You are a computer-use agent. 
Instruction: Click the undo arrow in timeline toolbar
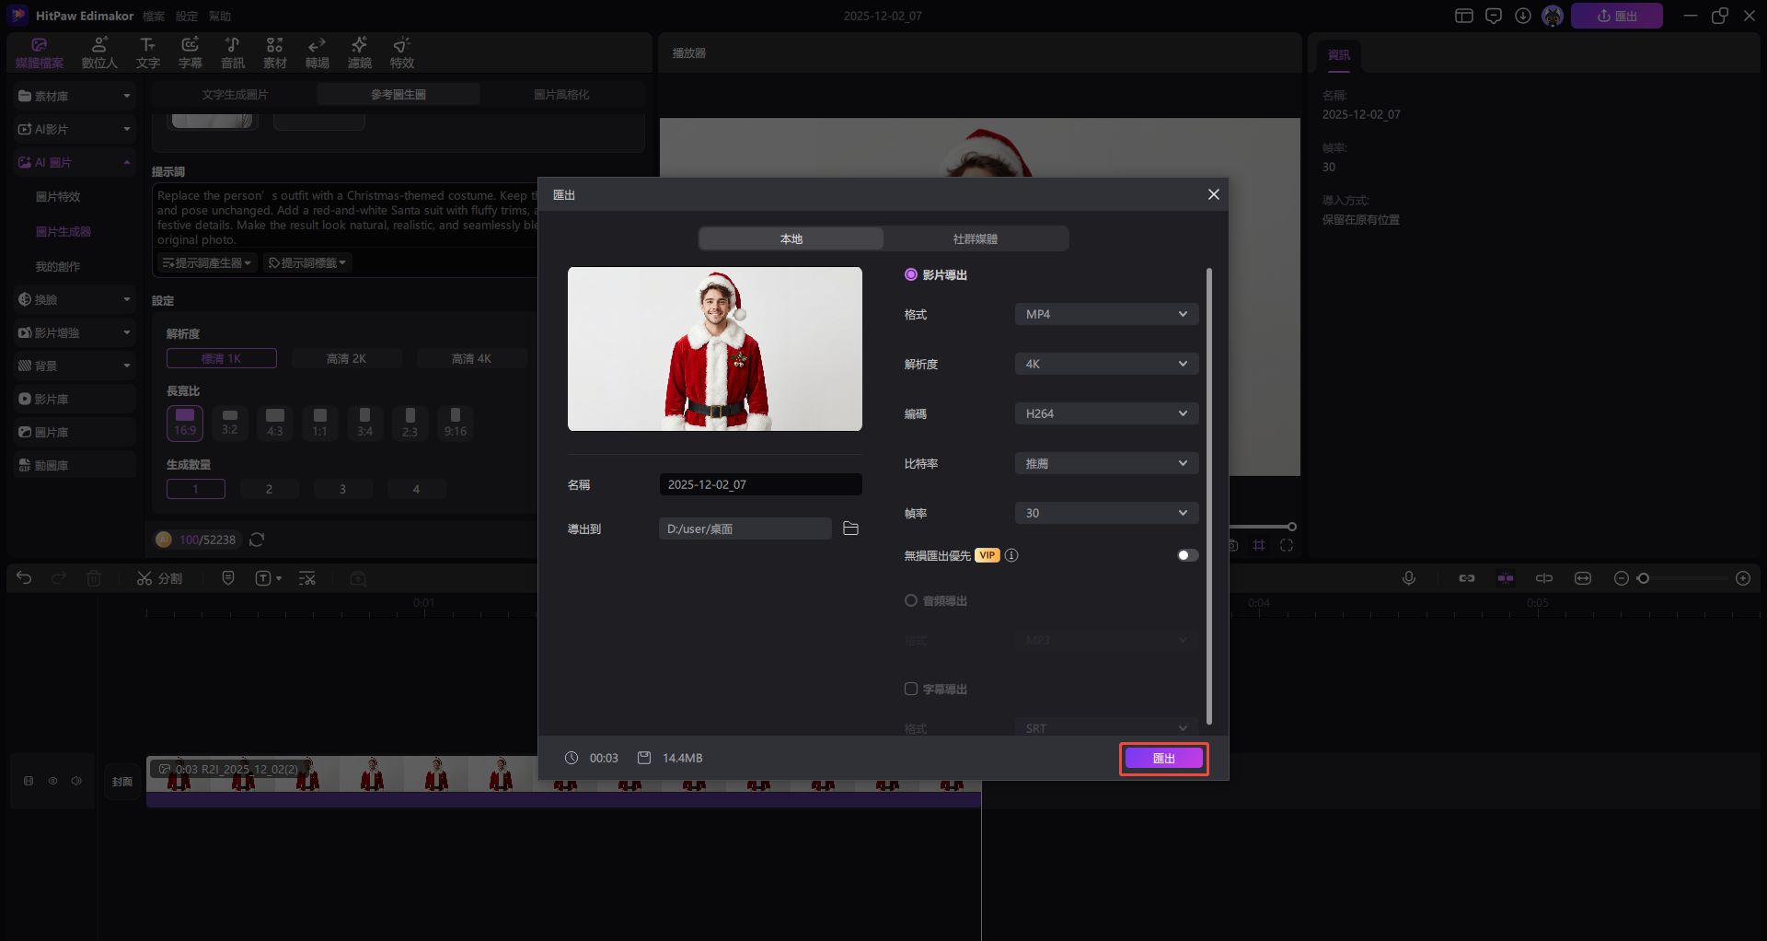[x=24, y=578]
